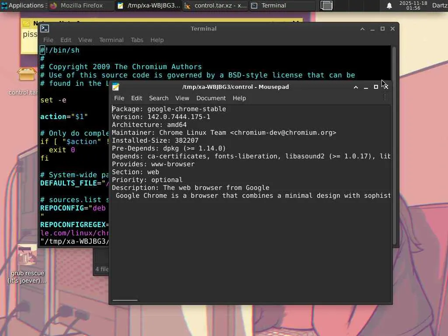The width and height of the screenshot is (448, 336).
Task: Open the Mousepad File menu
Action: point(119,98)
